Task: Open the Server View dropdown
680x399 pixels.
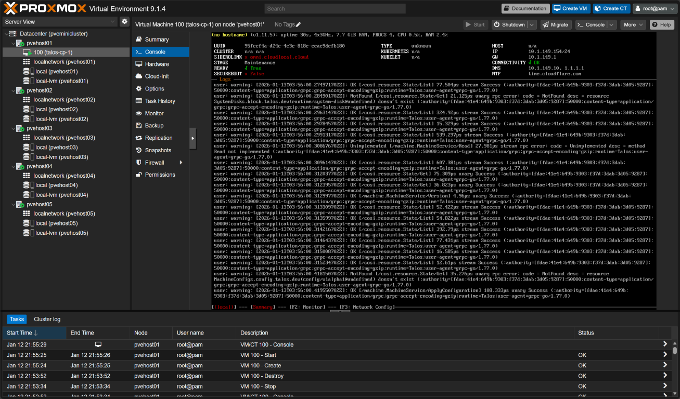Action: pyautogui.click(x=59, y=22)
